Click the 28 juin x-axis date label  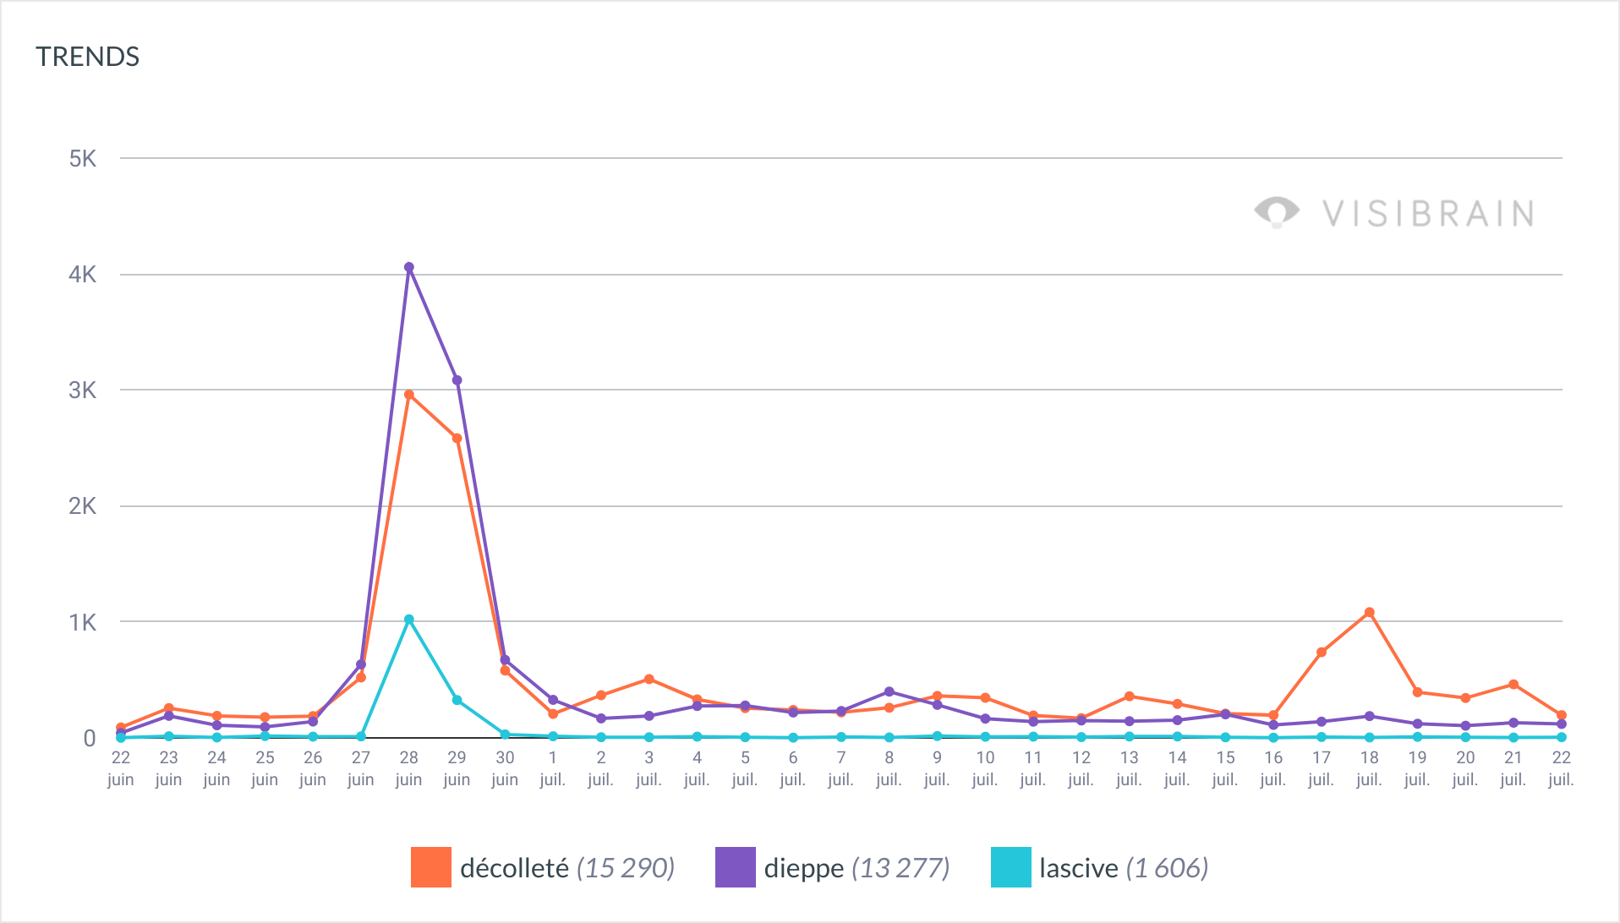click(409, 768)
